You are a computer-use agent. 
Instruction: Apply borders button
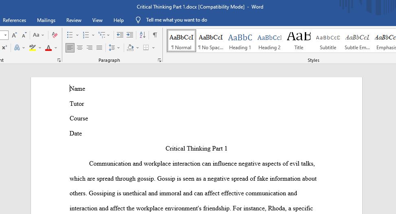point(146,48)
